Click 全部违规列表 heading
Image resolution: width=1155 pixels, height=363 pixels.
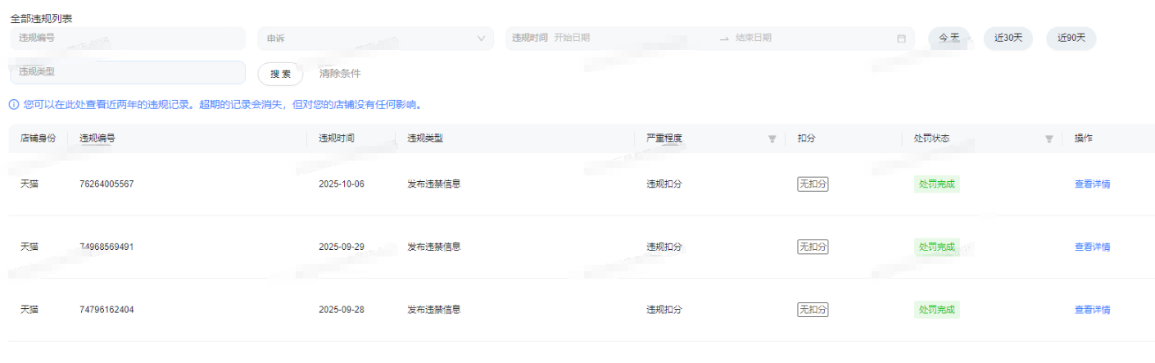coord(41,18)
